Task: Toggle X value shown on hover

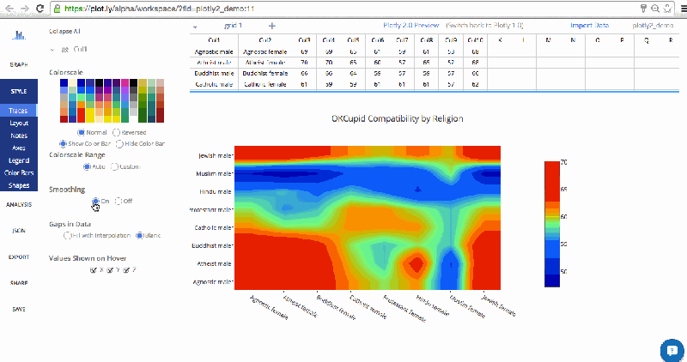Action: click(x=94, y=270)
